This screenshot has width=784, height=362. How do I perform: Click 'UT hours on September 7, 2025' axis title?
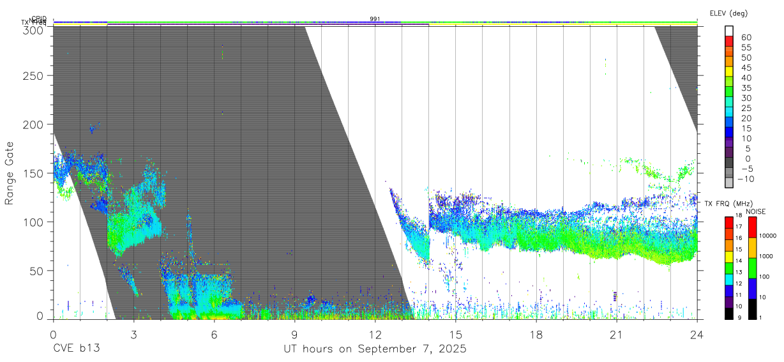pyautogui.click(x=375, y=349)
